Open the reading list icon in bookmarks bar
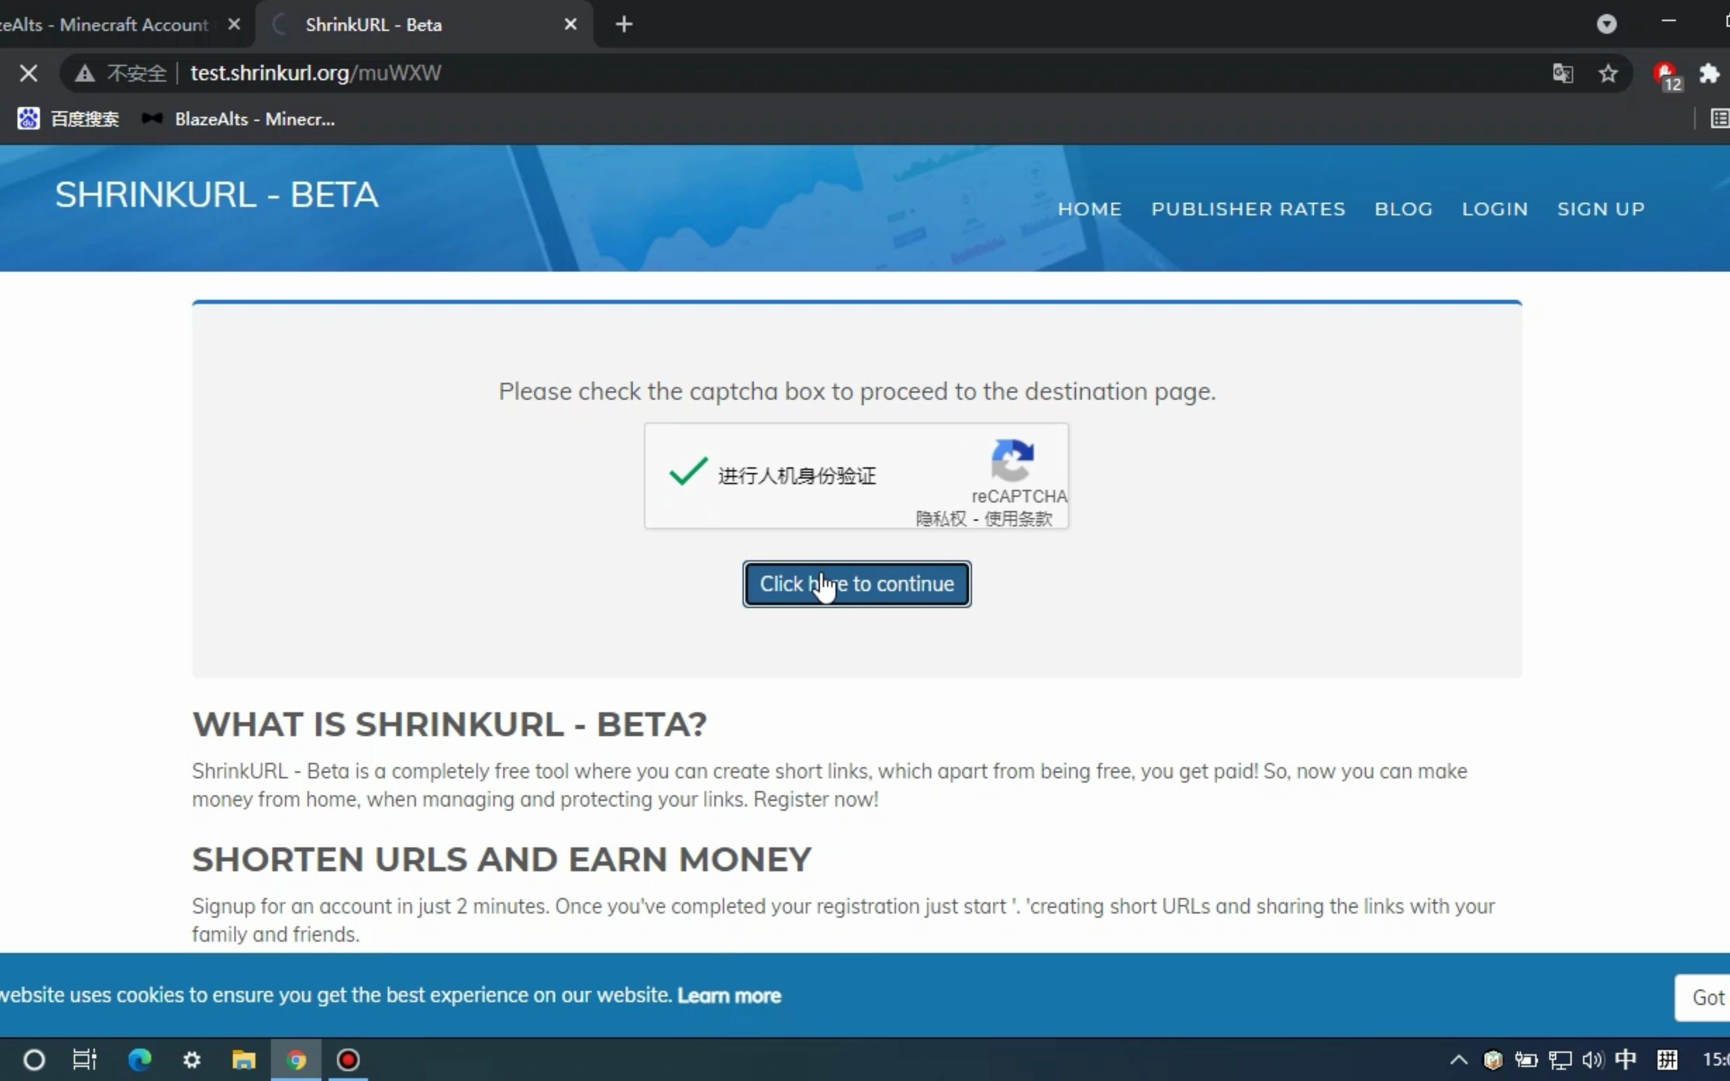This screenshot has width=1730, height=1081. [x=1719, y=119]
